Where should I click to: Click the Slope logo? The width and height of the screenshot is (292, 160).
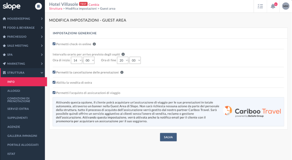click(12, 6)
